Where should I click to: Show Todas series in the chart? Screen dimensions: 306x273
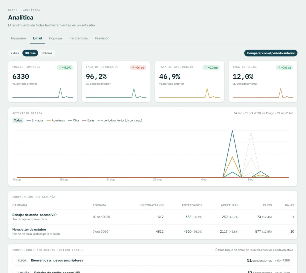[18, 120]
